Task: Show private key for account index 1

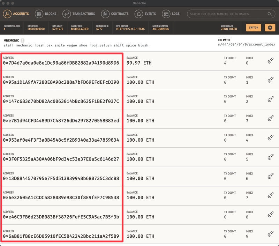Action: click(x=271, y=80)
